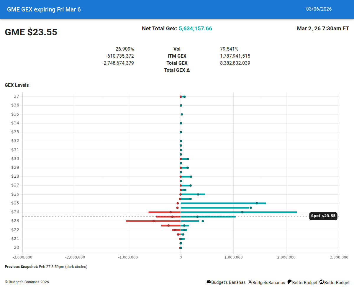Click the X logo beside BudgetsBananas
This screenshot has width=354, height=290.
(x=250, y=282)
